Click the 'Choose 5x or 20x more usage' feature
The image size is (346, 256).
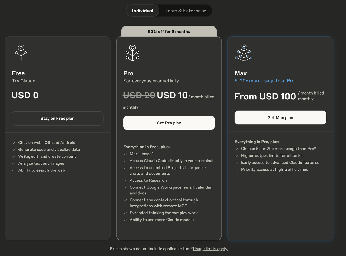click(278, 149)
